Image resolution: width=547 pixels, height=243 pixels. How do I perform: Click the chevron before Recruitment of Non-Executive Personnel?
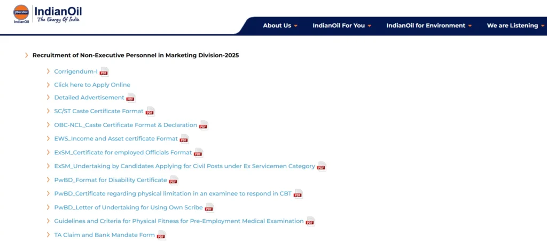(27, 55)
